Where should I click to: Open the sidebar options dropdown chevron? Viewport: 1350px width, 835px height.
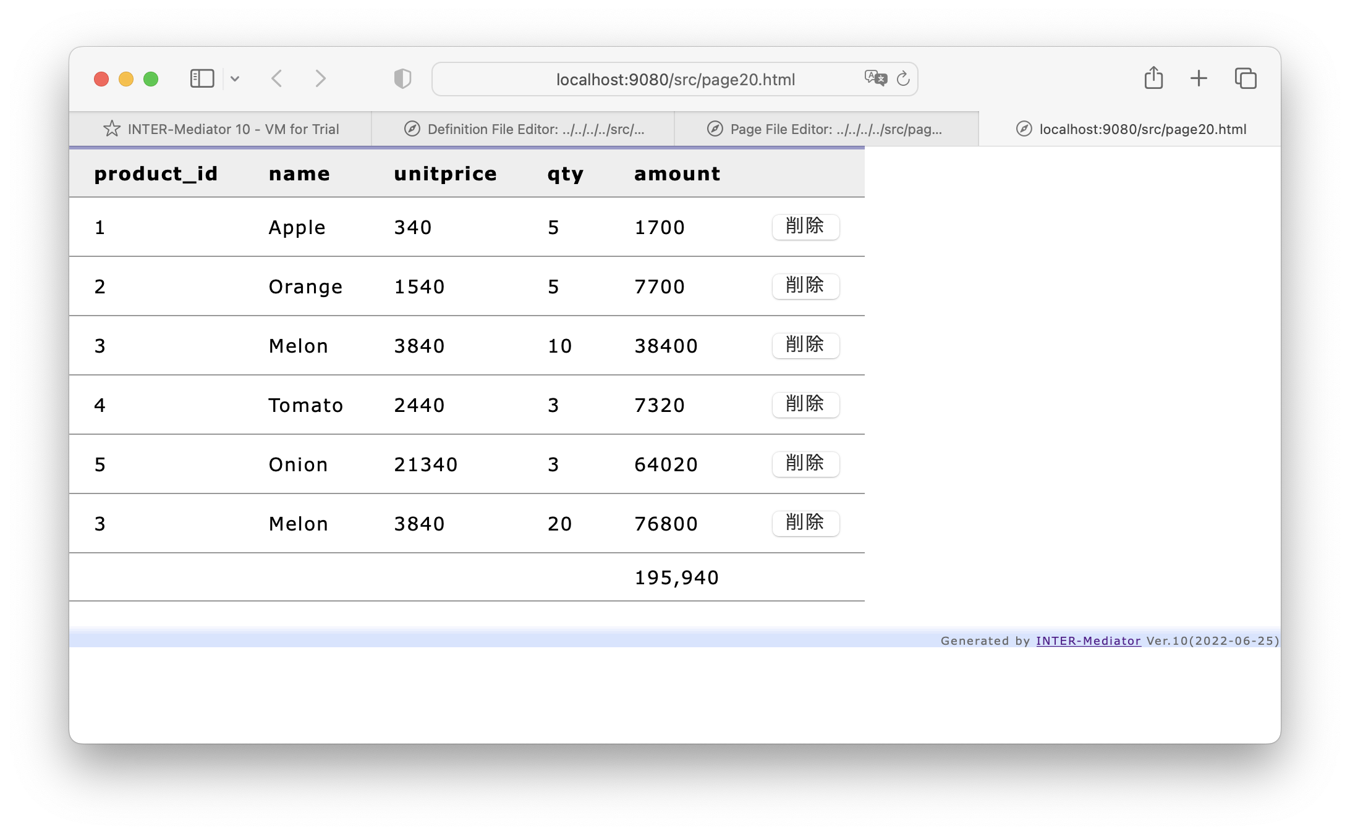point(235,78)
